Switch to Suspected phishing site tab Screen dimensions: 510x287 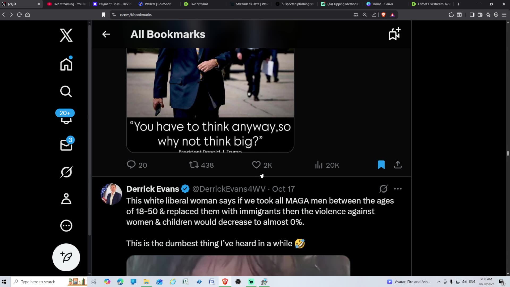295,4
